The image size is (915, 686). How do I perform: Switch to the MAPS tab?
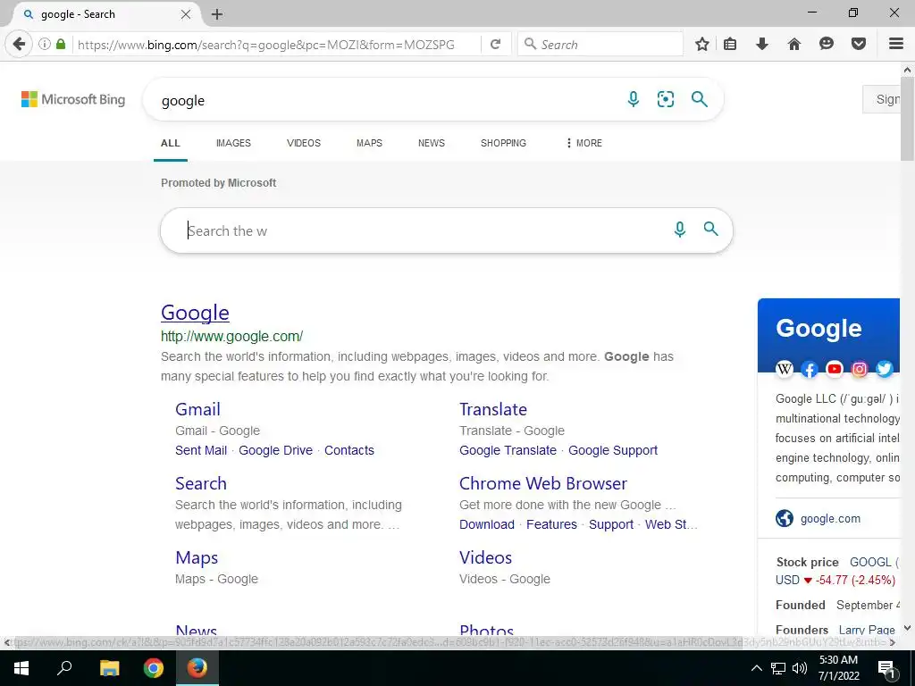tap(369, 143)
